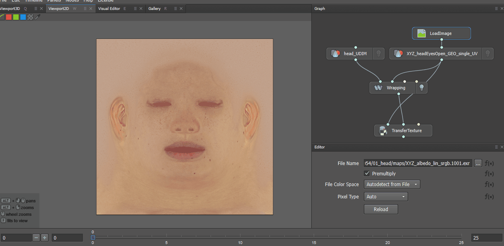Image resolution: width=504 pixels, height=246 pixels.
Task: Click the browse file button
Action: [478, 163]
